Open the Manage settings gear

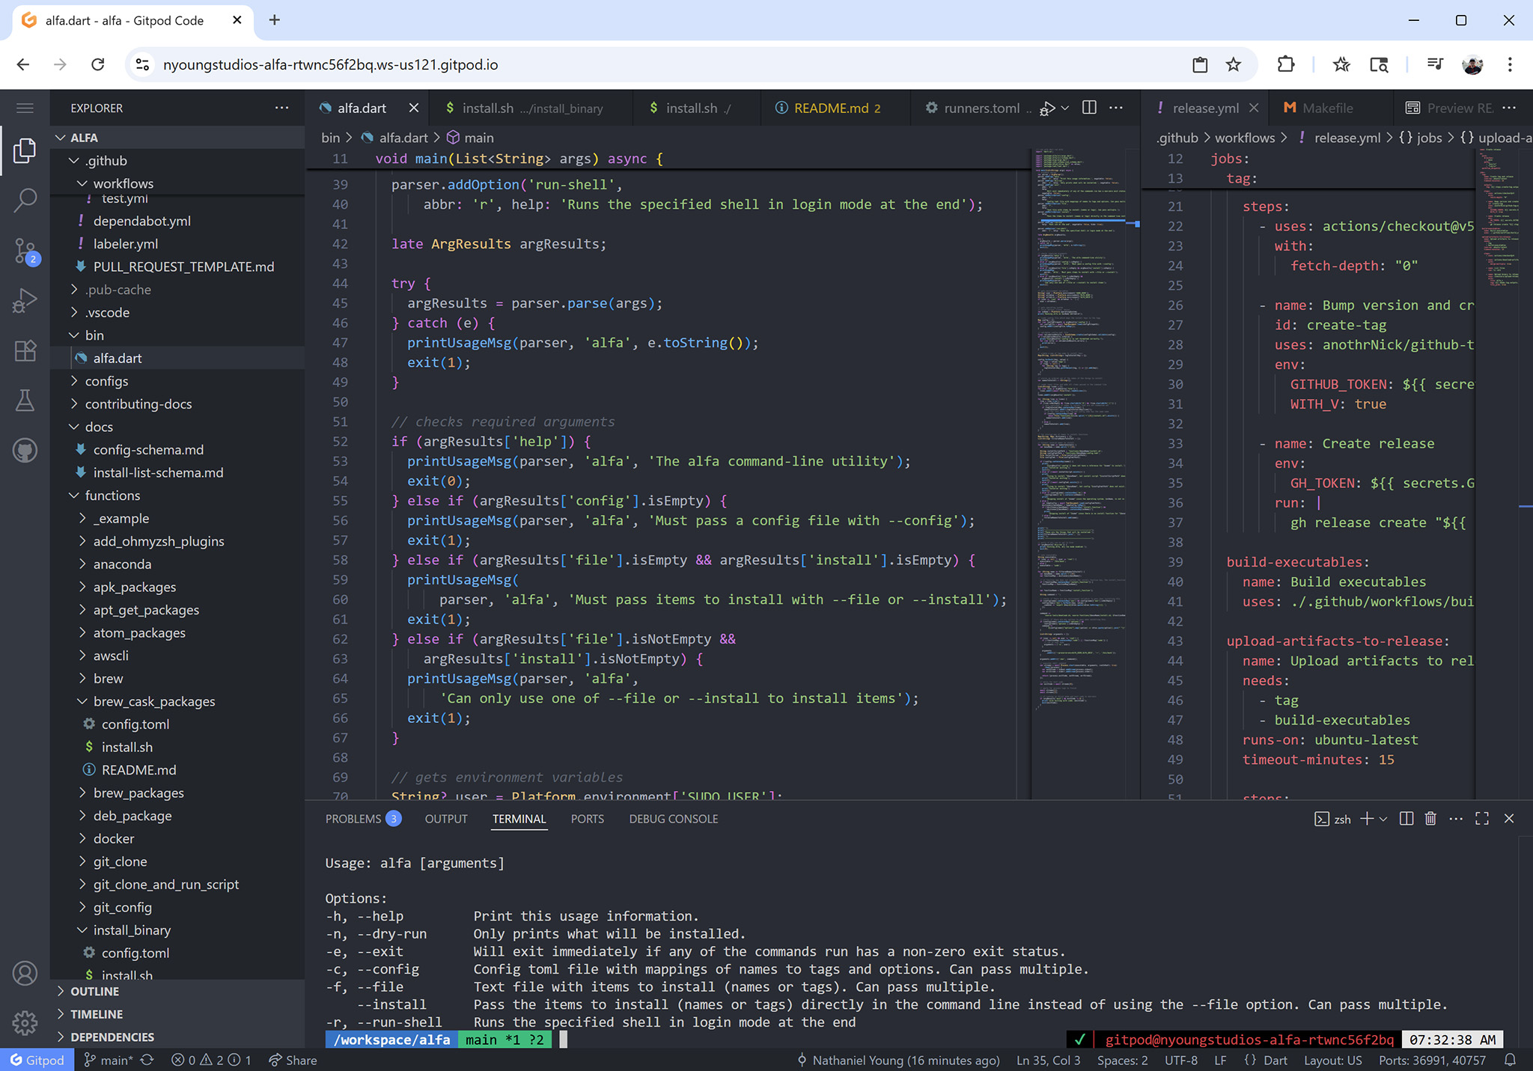(25, 1023)
